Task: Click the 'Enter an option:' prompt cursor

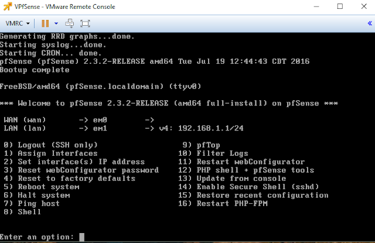Action: click(x=82, y=237)
